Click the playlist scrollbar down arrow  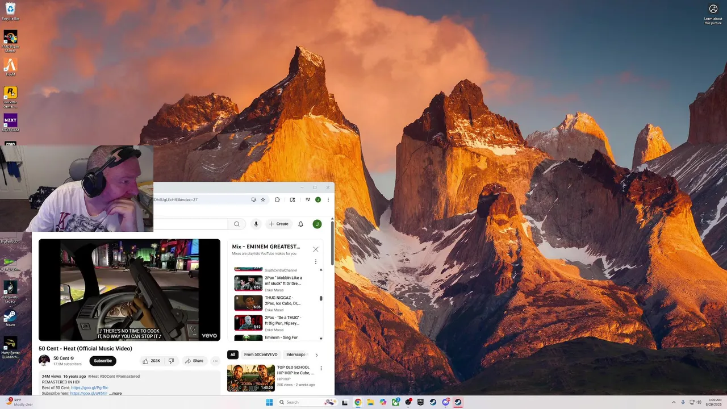[x=321, y=339]
